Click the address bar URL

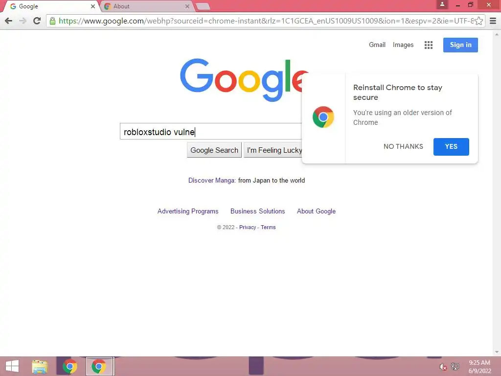point(266,21)
